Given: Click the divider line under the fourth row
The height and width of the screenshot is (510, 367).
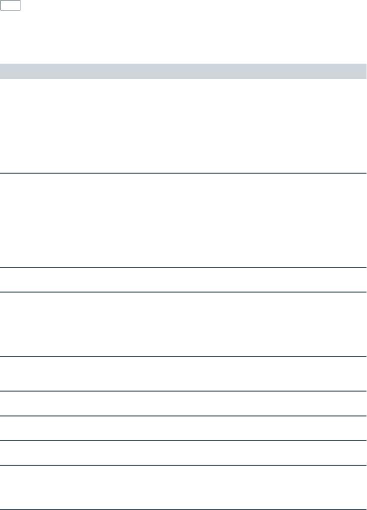Looking at the screenshot, I should [183, 357].
